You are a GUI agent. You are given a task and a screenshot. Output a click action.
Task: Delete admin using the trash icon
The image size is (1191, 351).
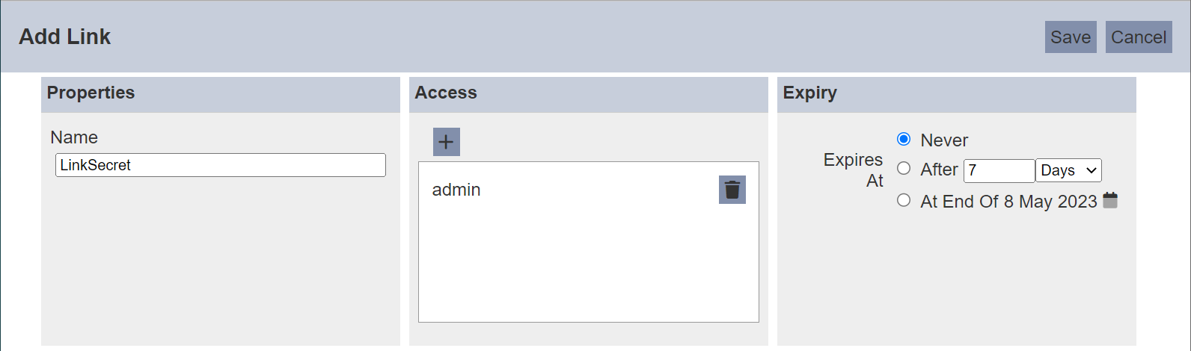(732, 190)
